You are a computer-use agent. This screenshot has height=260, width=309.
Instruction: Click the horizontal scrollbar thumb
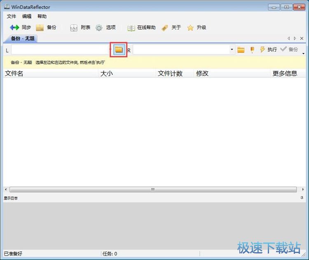(153, 189)
